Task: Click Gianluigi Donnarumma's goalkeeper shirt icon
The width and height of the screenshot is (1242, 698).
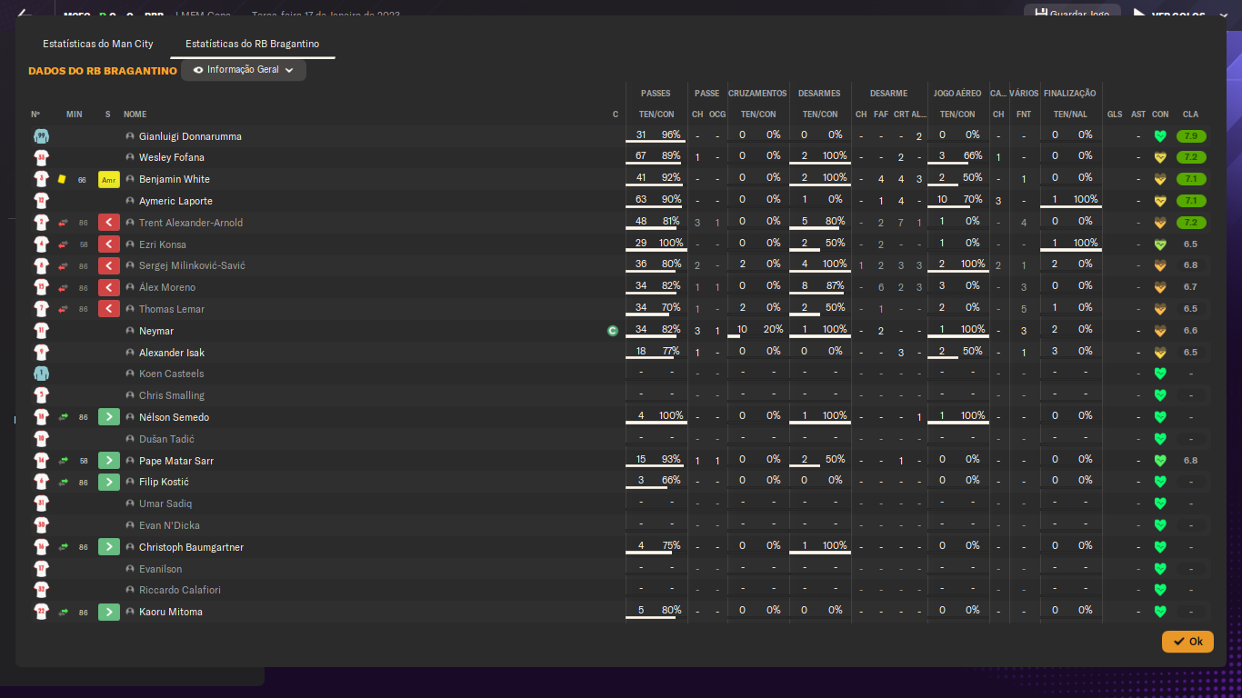Action: tap(41, 136)
